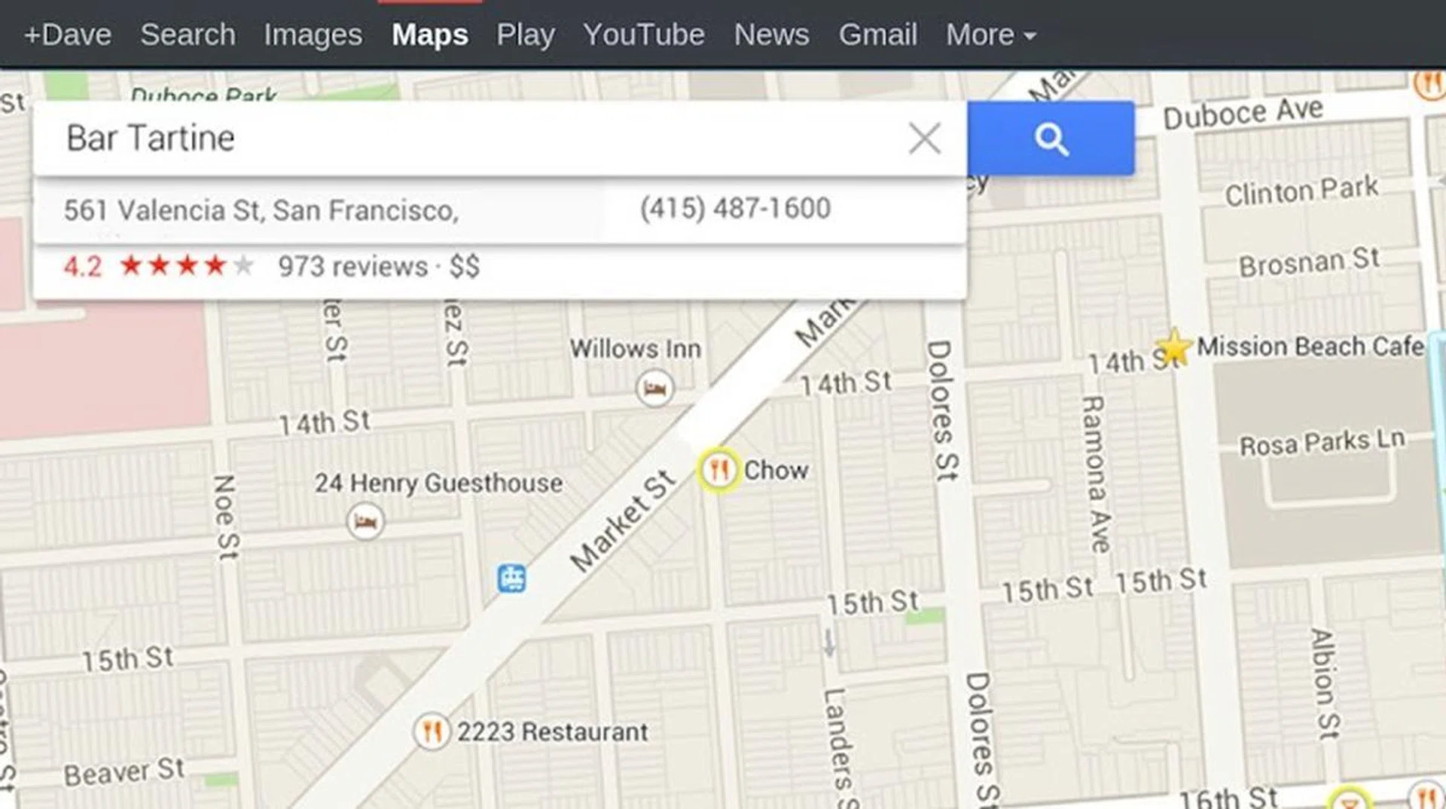Go to YouTube in top bar

pos(644,35)
